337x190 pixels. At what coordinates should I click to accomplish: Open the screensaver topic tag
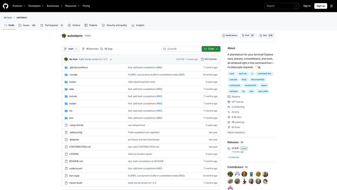[250, 85]
